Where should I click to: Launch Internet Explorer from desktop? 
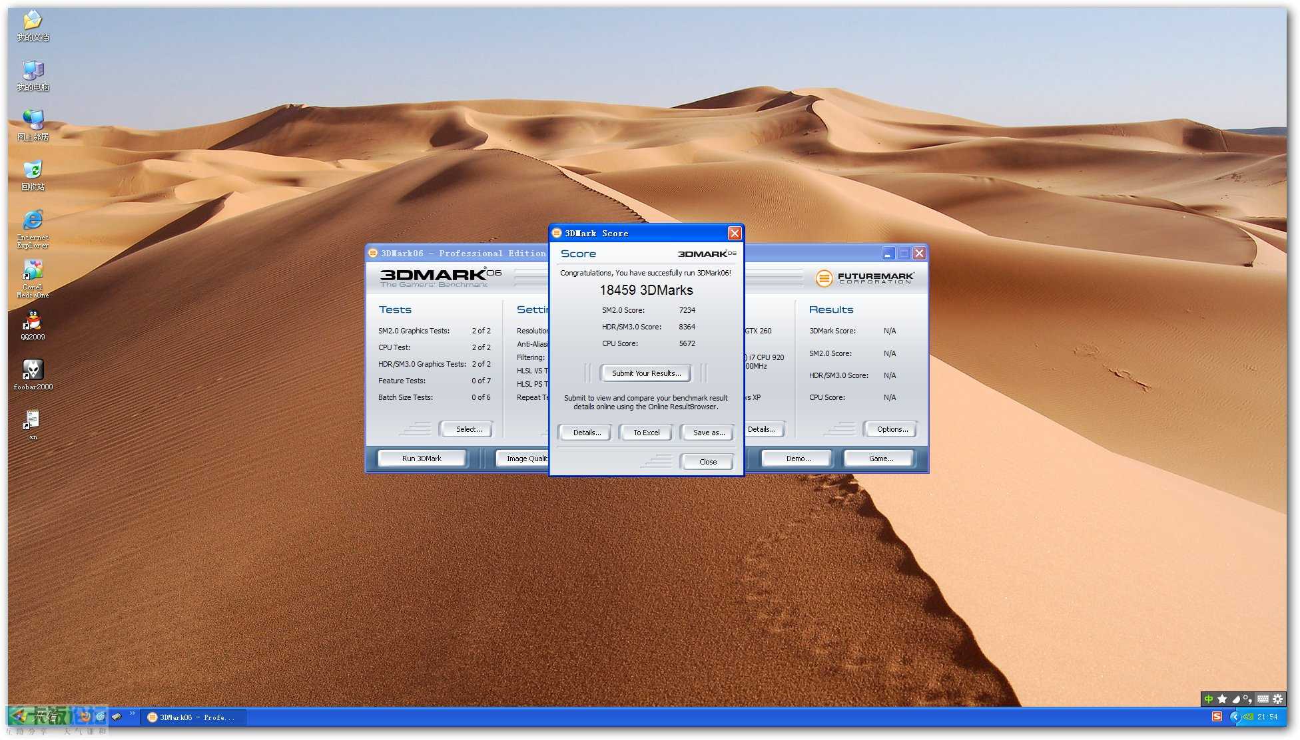[x=33, y=229]
